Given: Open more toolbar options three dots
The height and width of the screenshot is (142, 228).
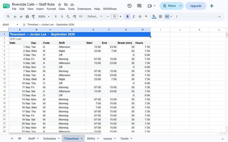Looking at the screenshot, I should [177, 16].
